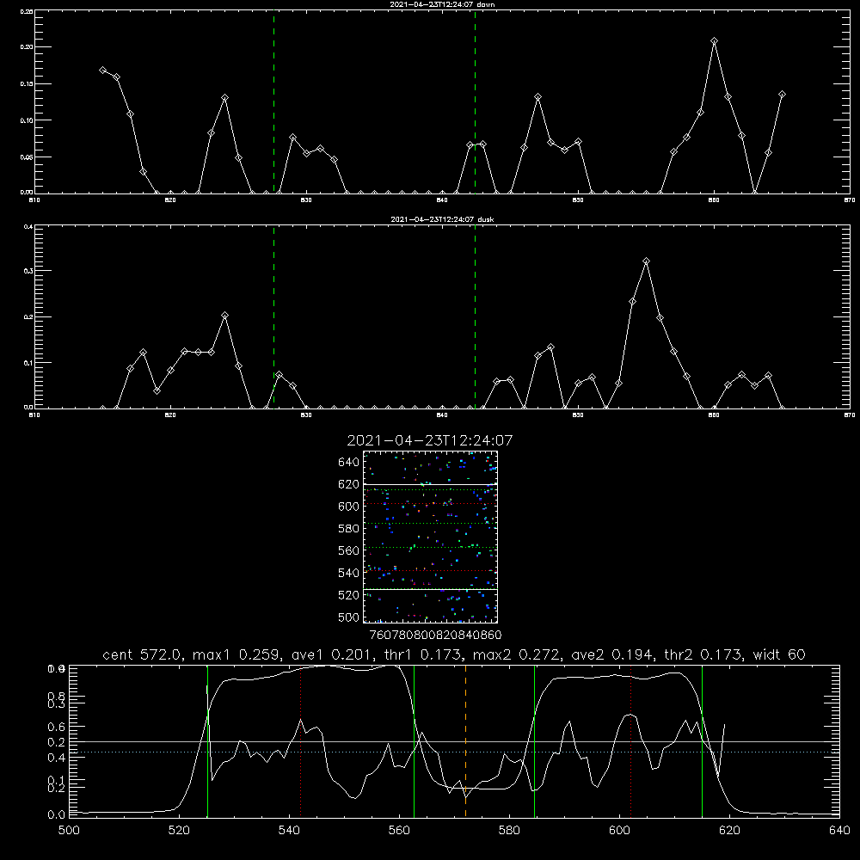Image resolution: width=860 pixels, height=860 pixels.
Task: Click the '640' label on scatter image y-axis
Action: tap(348, 463)
